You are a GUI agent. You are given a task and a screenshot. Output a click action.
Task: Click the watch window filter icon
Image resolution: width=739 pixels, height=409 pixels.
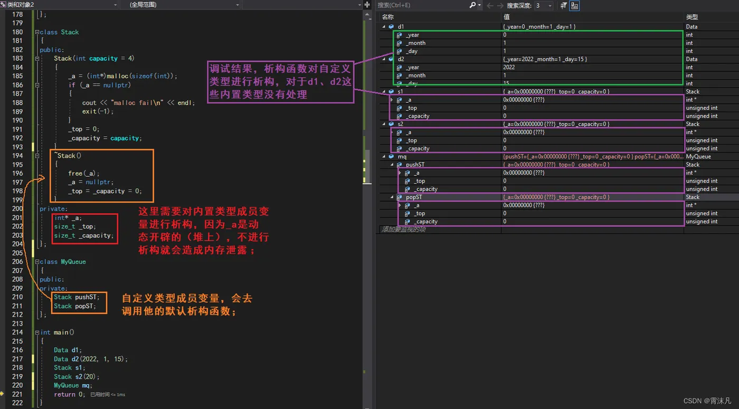click(563, 5)
